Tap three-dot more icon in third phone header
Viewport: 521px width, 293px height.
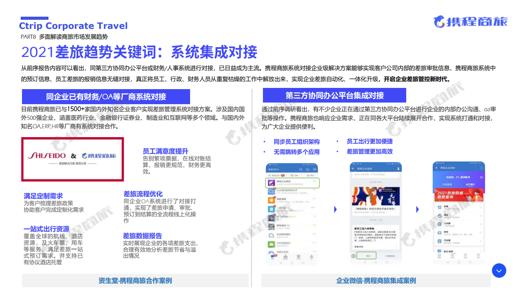482,168
